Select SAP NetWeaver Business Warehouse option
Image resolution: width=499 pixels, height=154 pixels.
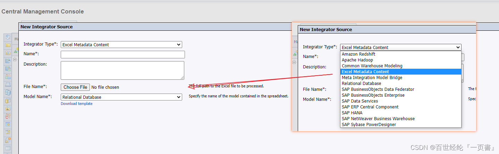(x=401, y=119)
